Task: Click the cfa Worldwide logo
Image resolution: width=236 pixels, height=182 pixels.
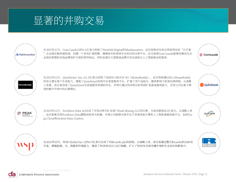Action: click(12, 175)
